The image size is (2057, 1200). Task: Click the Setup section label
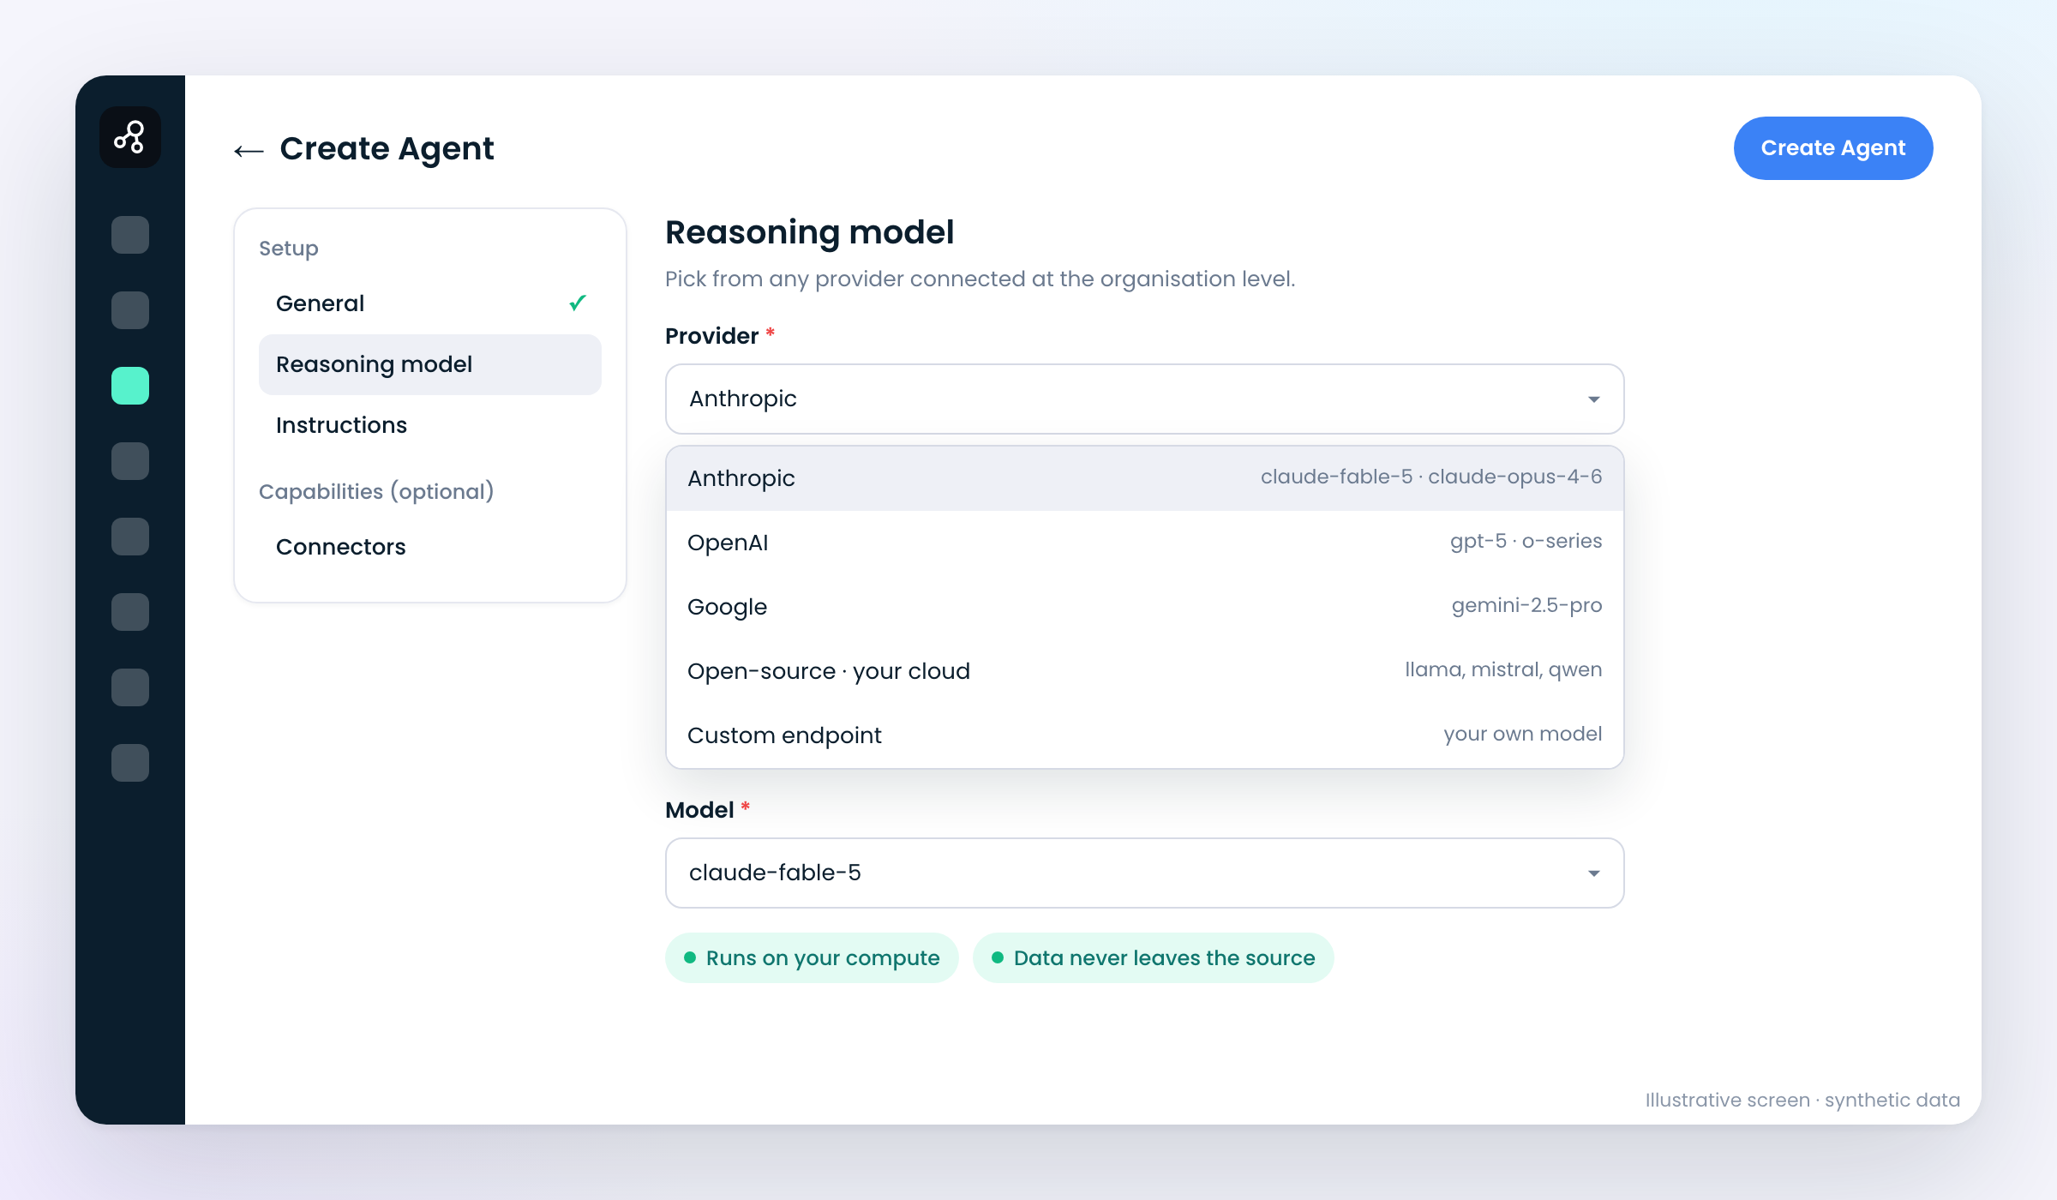(289, 249)
